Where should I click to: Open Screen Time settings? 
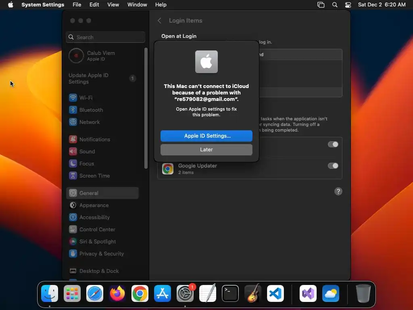point(103,176)
